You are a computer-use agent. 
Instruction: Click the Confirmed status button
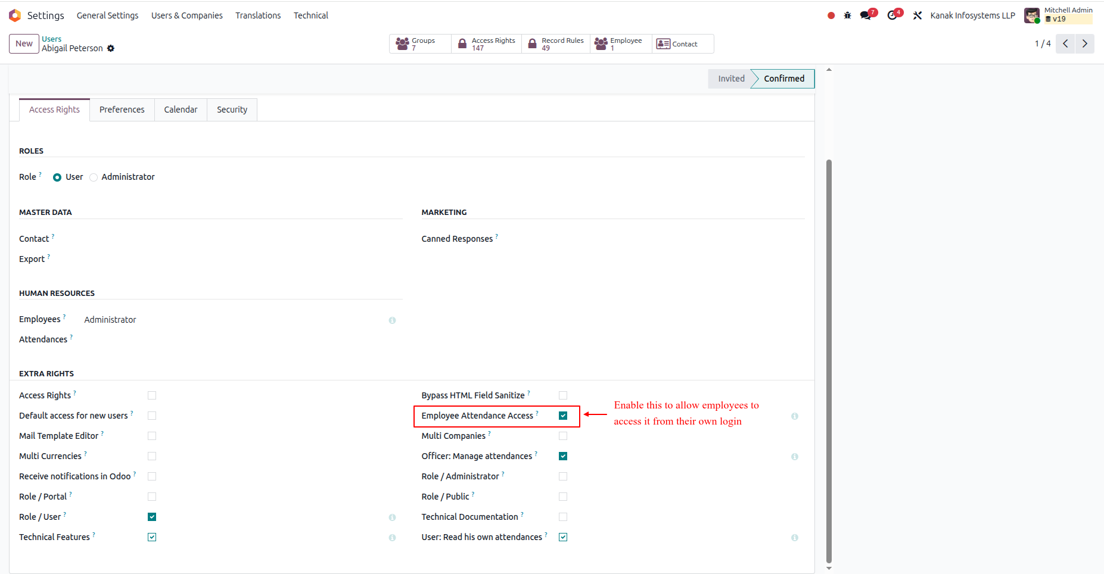pos(784,79)
